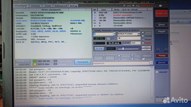Select the Max security radio button
The image size is (191, 107).
click(x=132, y=59)
